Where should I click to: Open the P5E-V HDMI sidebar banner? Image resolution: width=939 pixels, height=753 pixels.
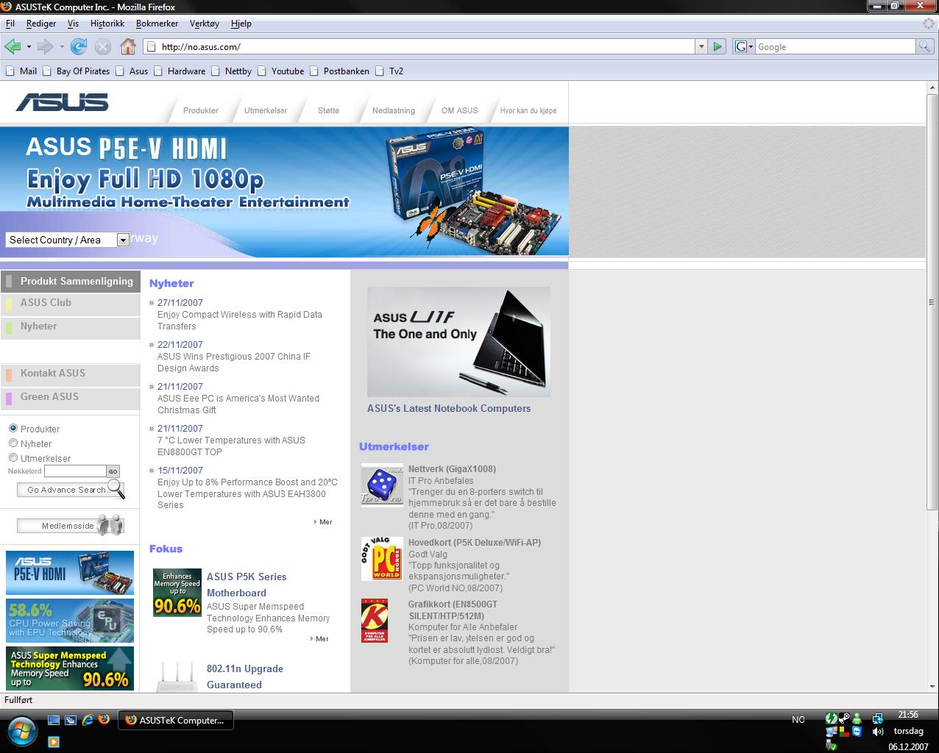(70, 573)
